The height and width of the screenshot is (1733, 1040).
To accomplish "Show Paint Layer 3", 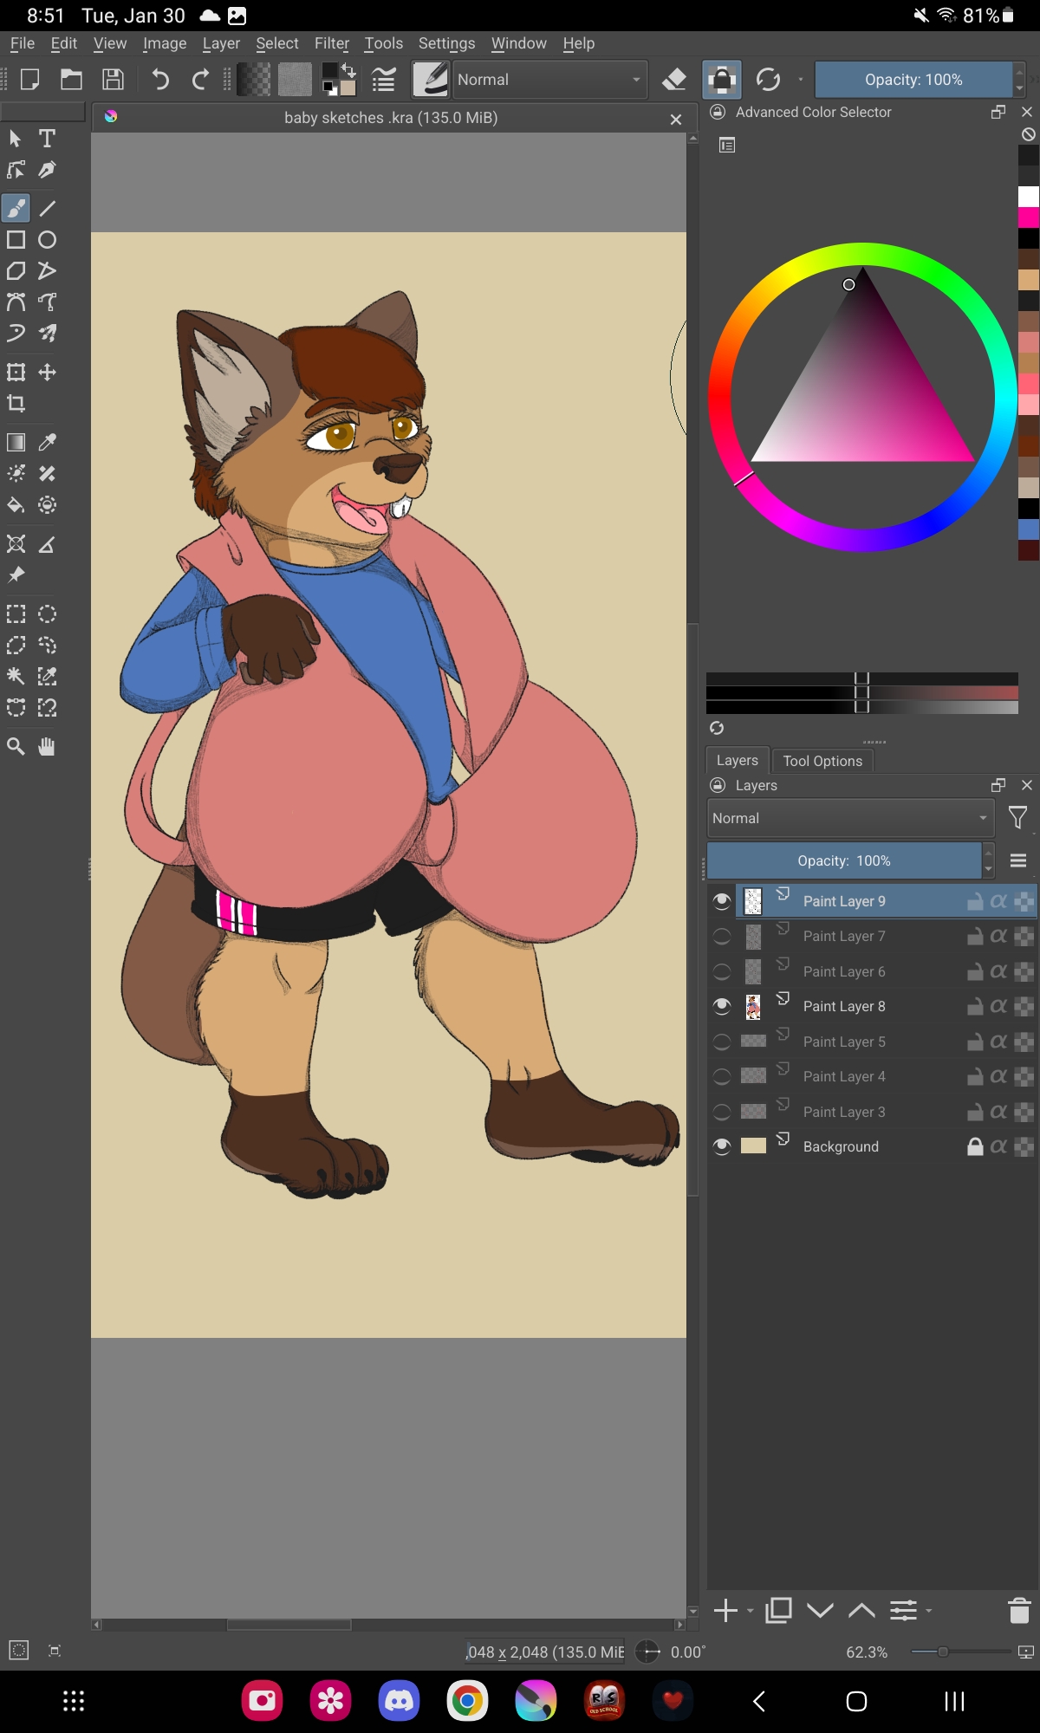I will [x=722, y=1113].
